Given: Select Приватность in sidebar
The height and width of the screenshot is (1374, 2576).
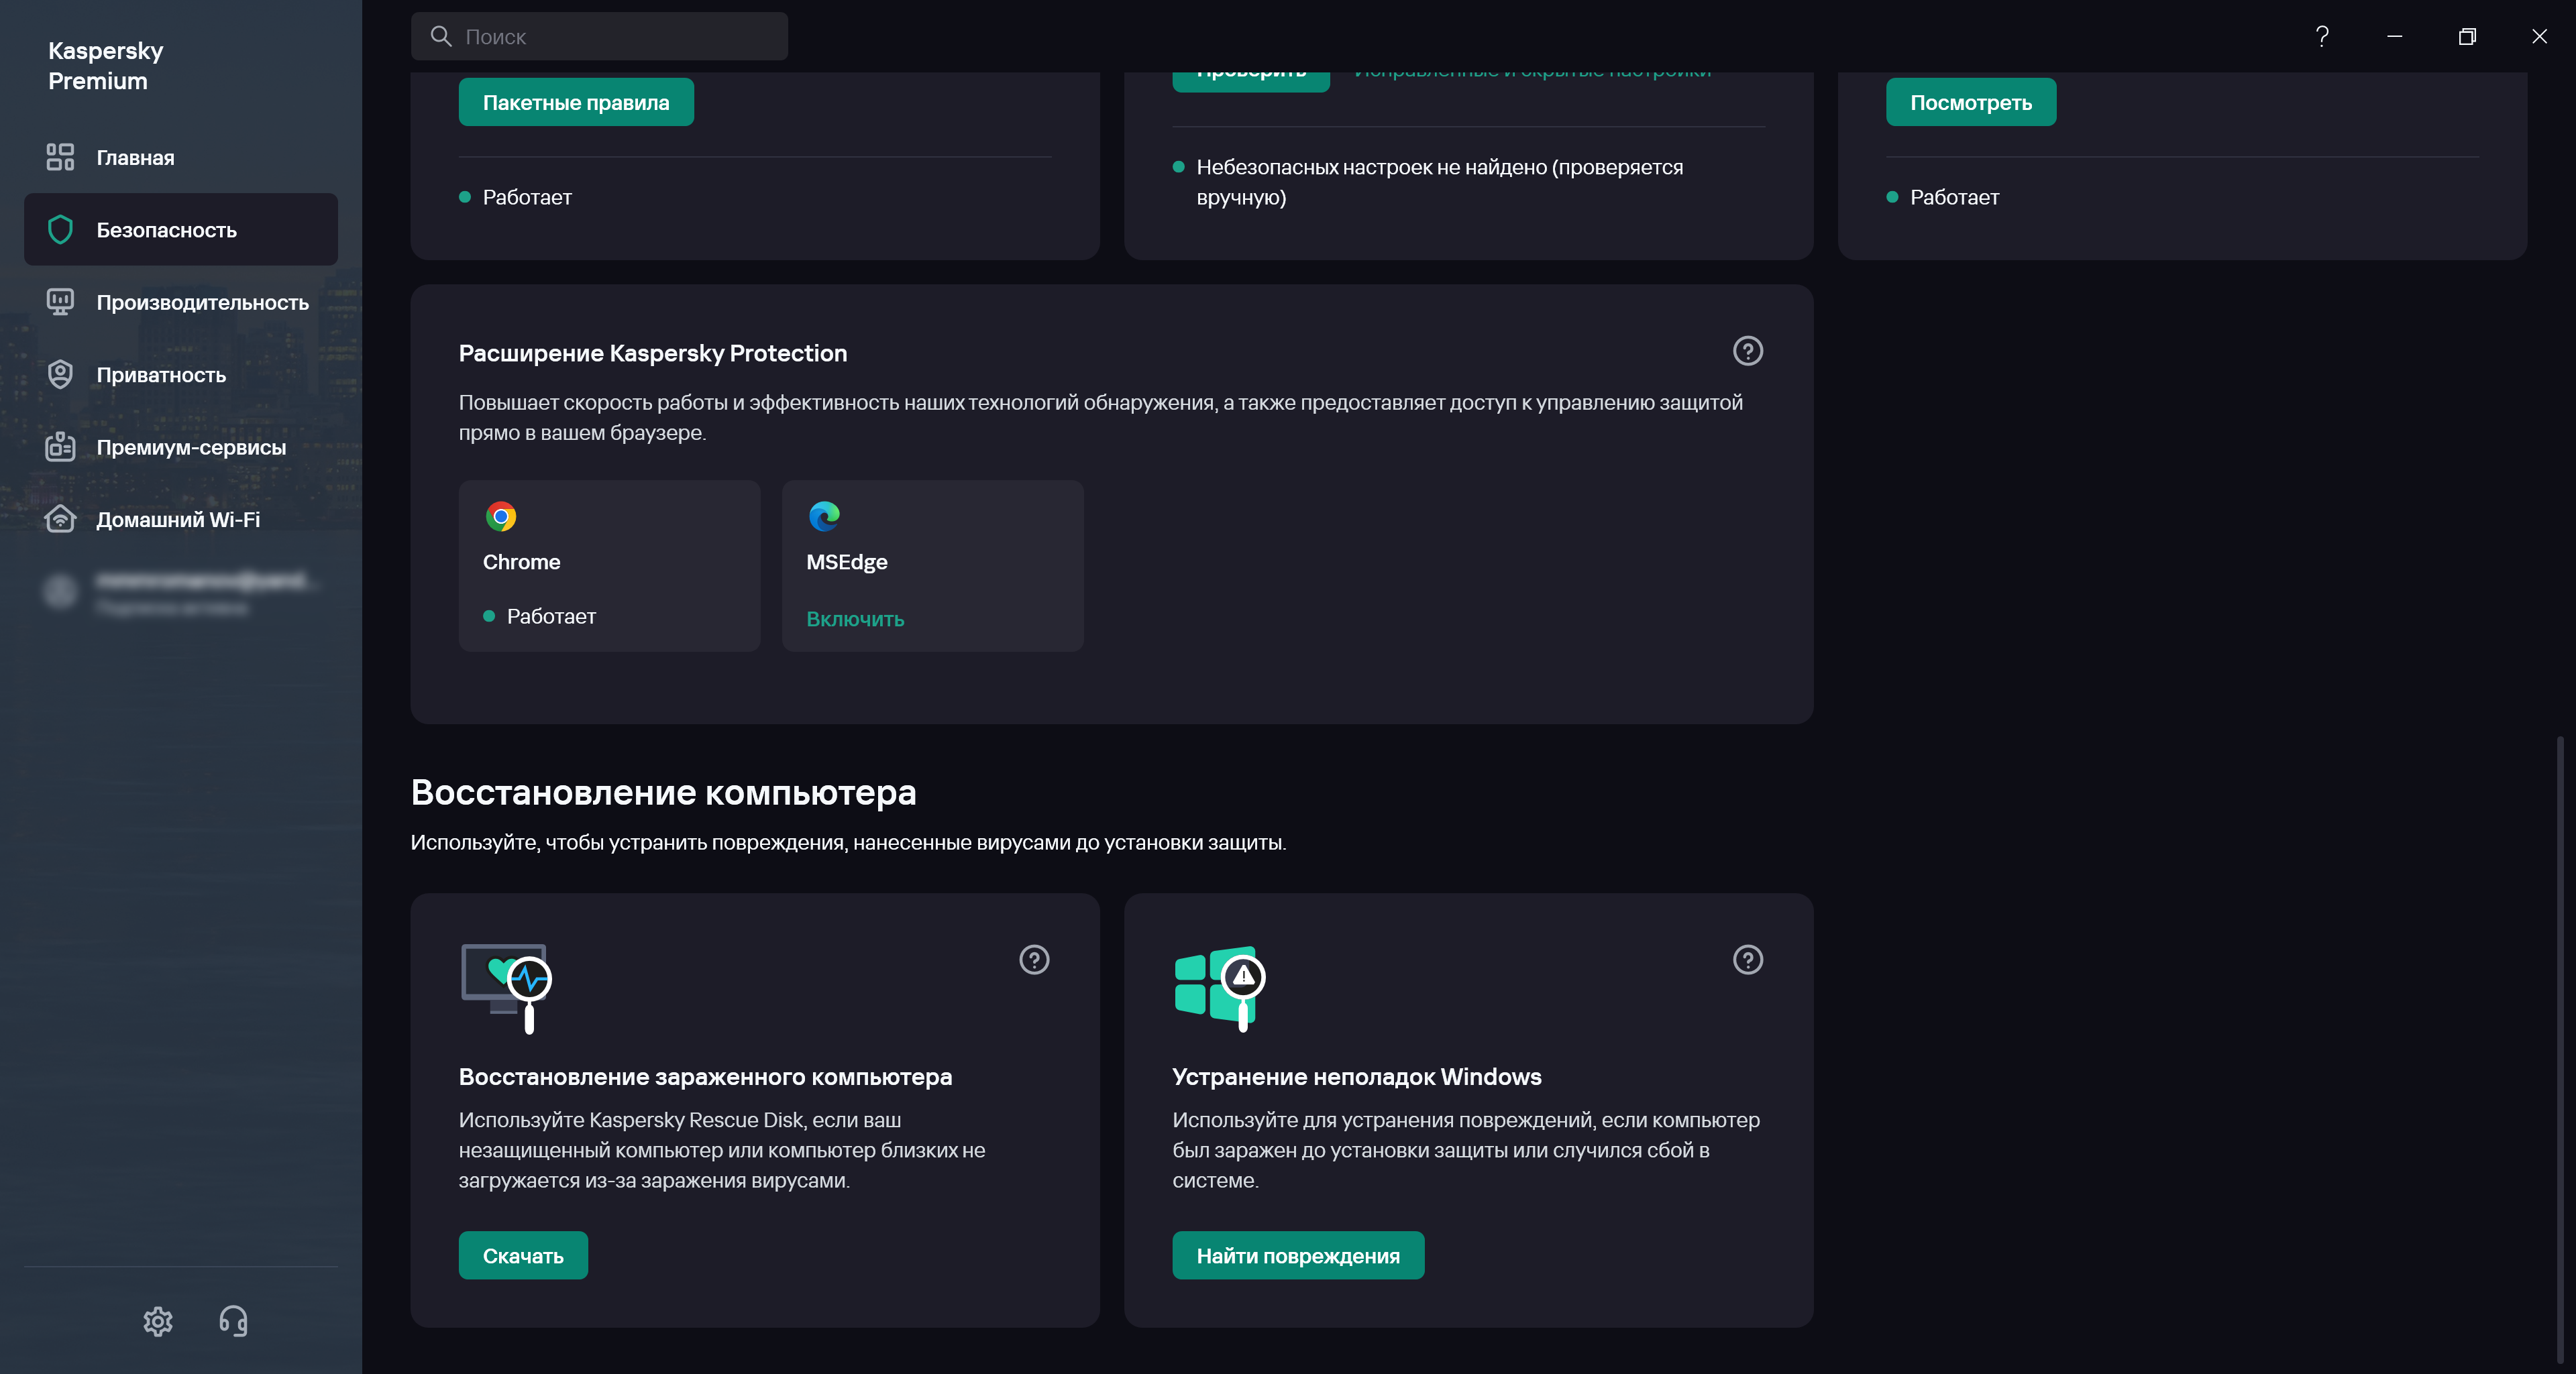Looking at the screenshot, I should (x=161, y=375).
